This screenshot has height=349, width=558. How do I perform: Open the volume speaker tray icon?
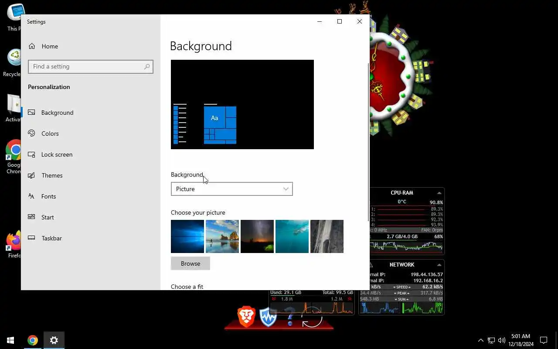click(x=501, y=340)
